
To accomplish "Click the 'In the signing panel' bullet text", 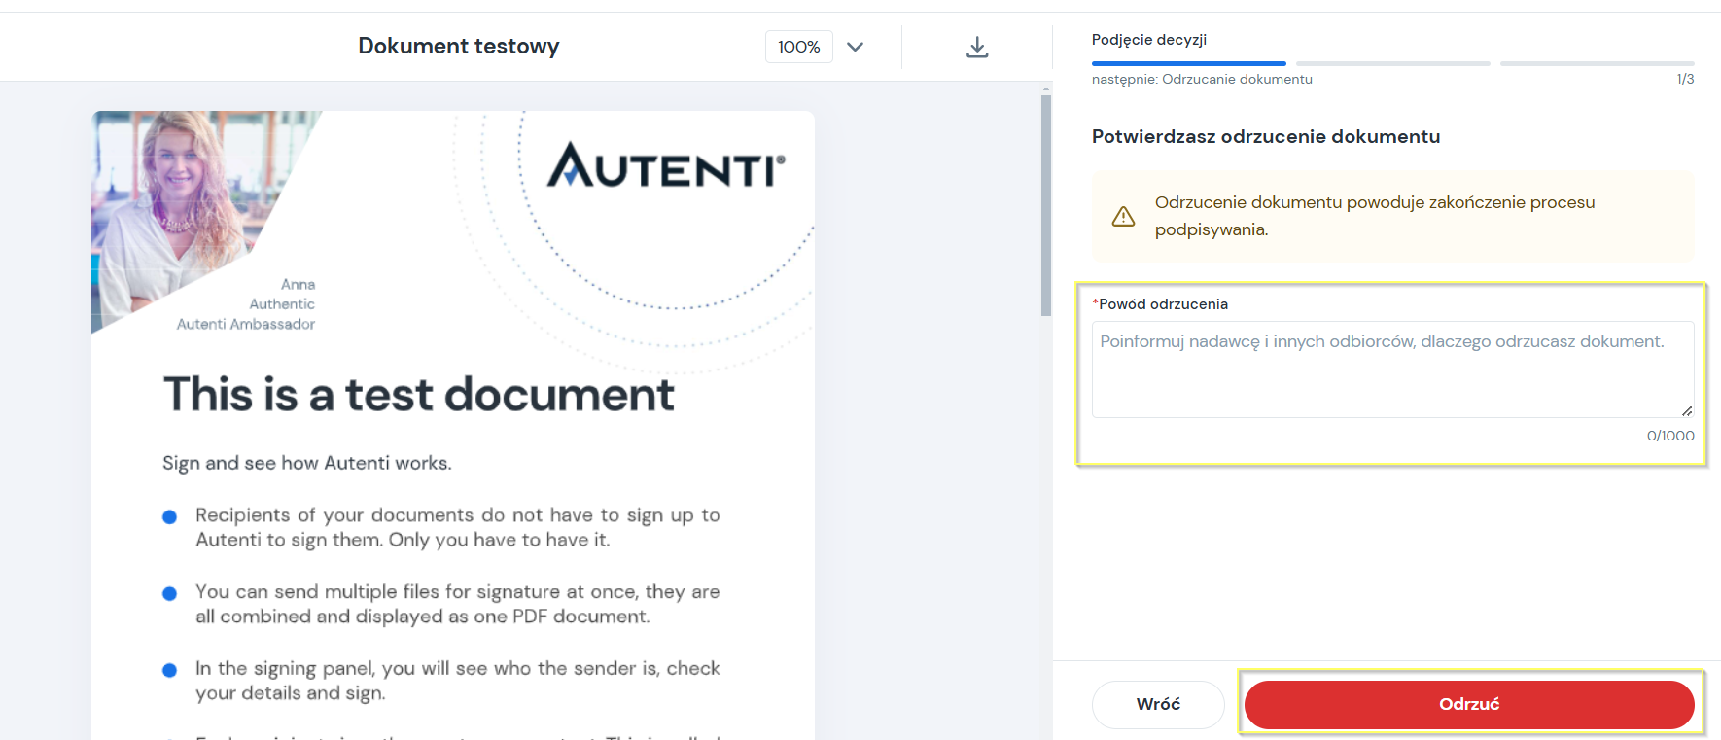I will point(458,681).
